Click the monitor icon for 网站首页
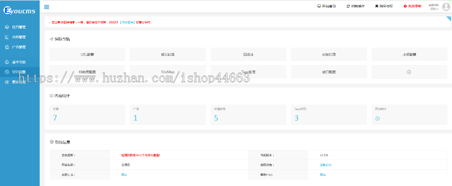 (319, 6)
